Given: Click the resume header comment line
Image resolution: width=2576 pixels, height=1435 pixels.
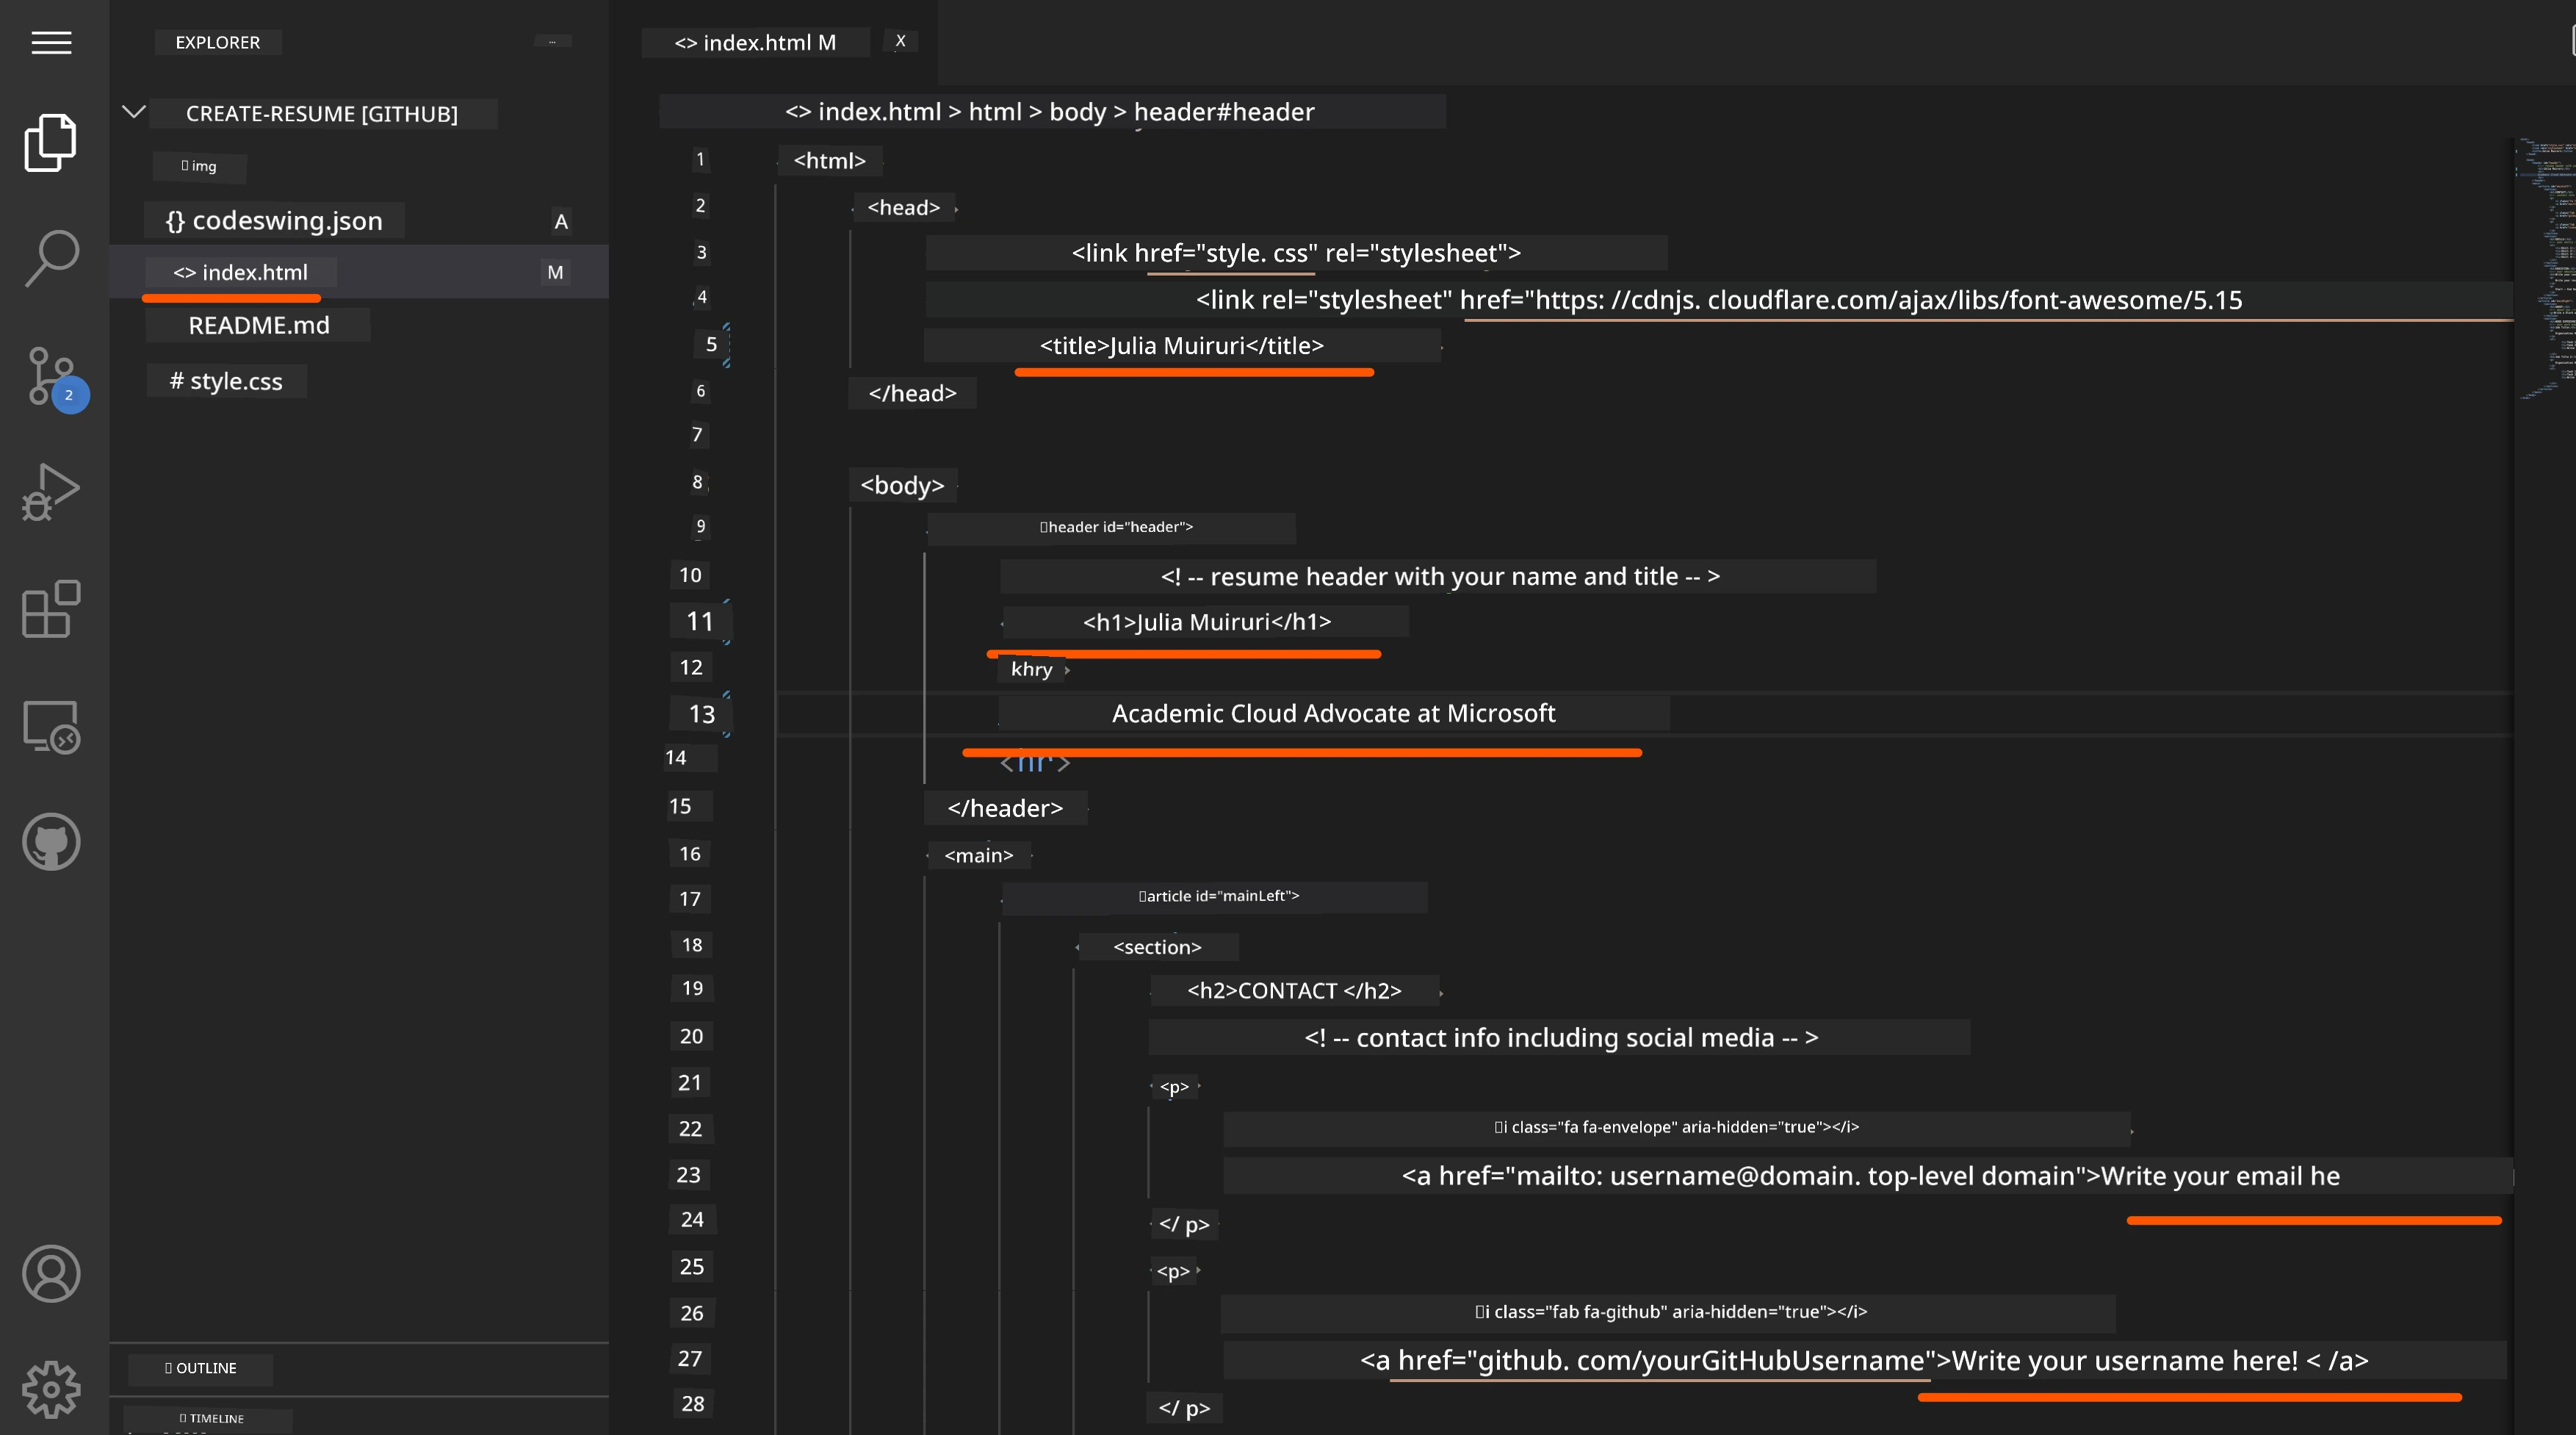Looking at the screenshot, I should pyautogui.click(x=1439, y=577).
